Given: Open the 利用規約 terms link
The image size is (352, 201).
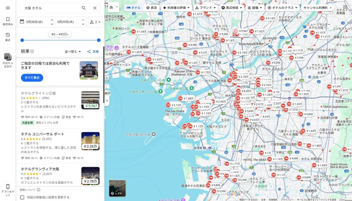Looking at the screenshot, I should click(x=273, y=200).
